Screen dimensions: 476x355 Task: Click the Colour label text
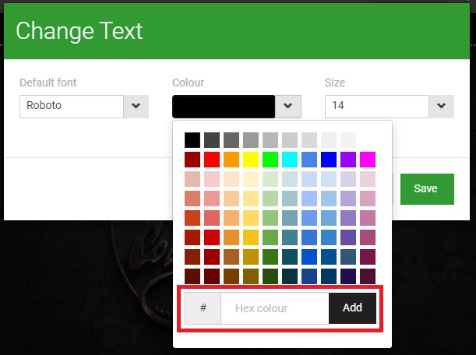click(x=188, y=83)
